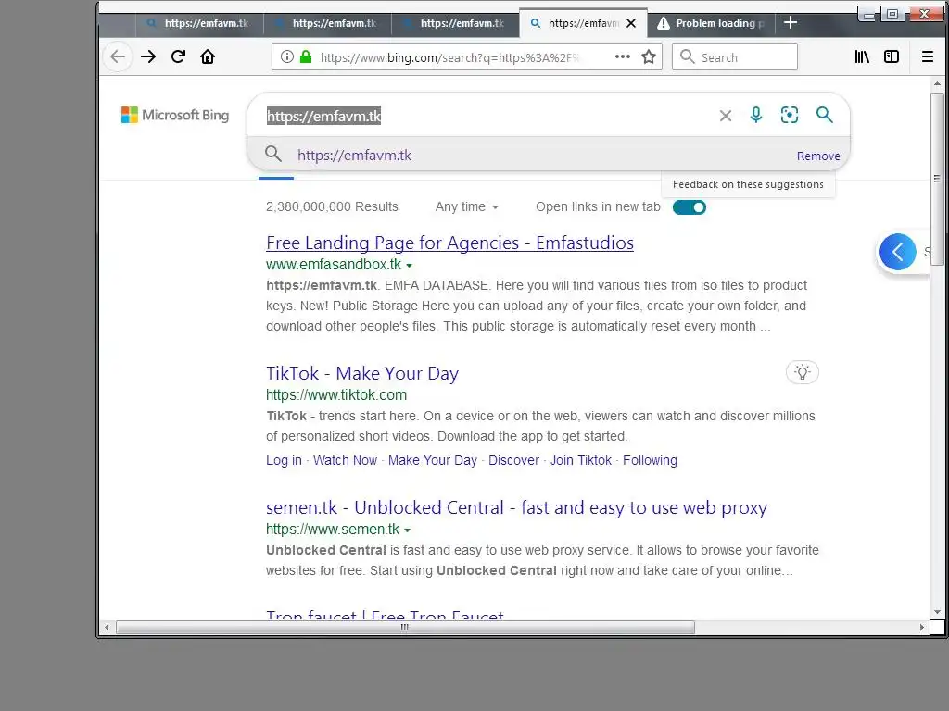Click Feedback on these suggestions
The image size is (949, 711).
pos(748,184)
